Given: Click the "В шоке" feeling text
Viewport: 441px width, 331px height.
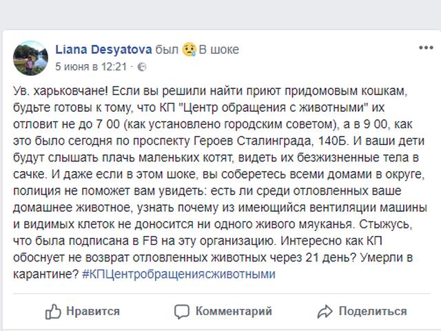Looking at the screenshot, I should (218, 50).
